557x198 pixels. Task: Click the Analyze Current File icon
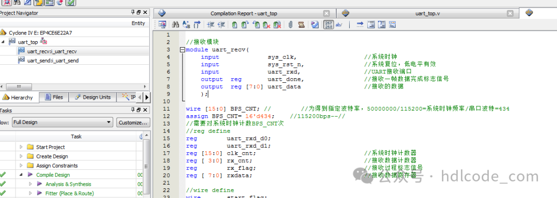pyautogui.click(x=315, y=25)
